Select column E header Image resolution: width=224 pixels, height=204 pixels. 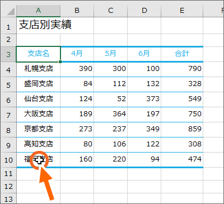[x=182, y=11]
